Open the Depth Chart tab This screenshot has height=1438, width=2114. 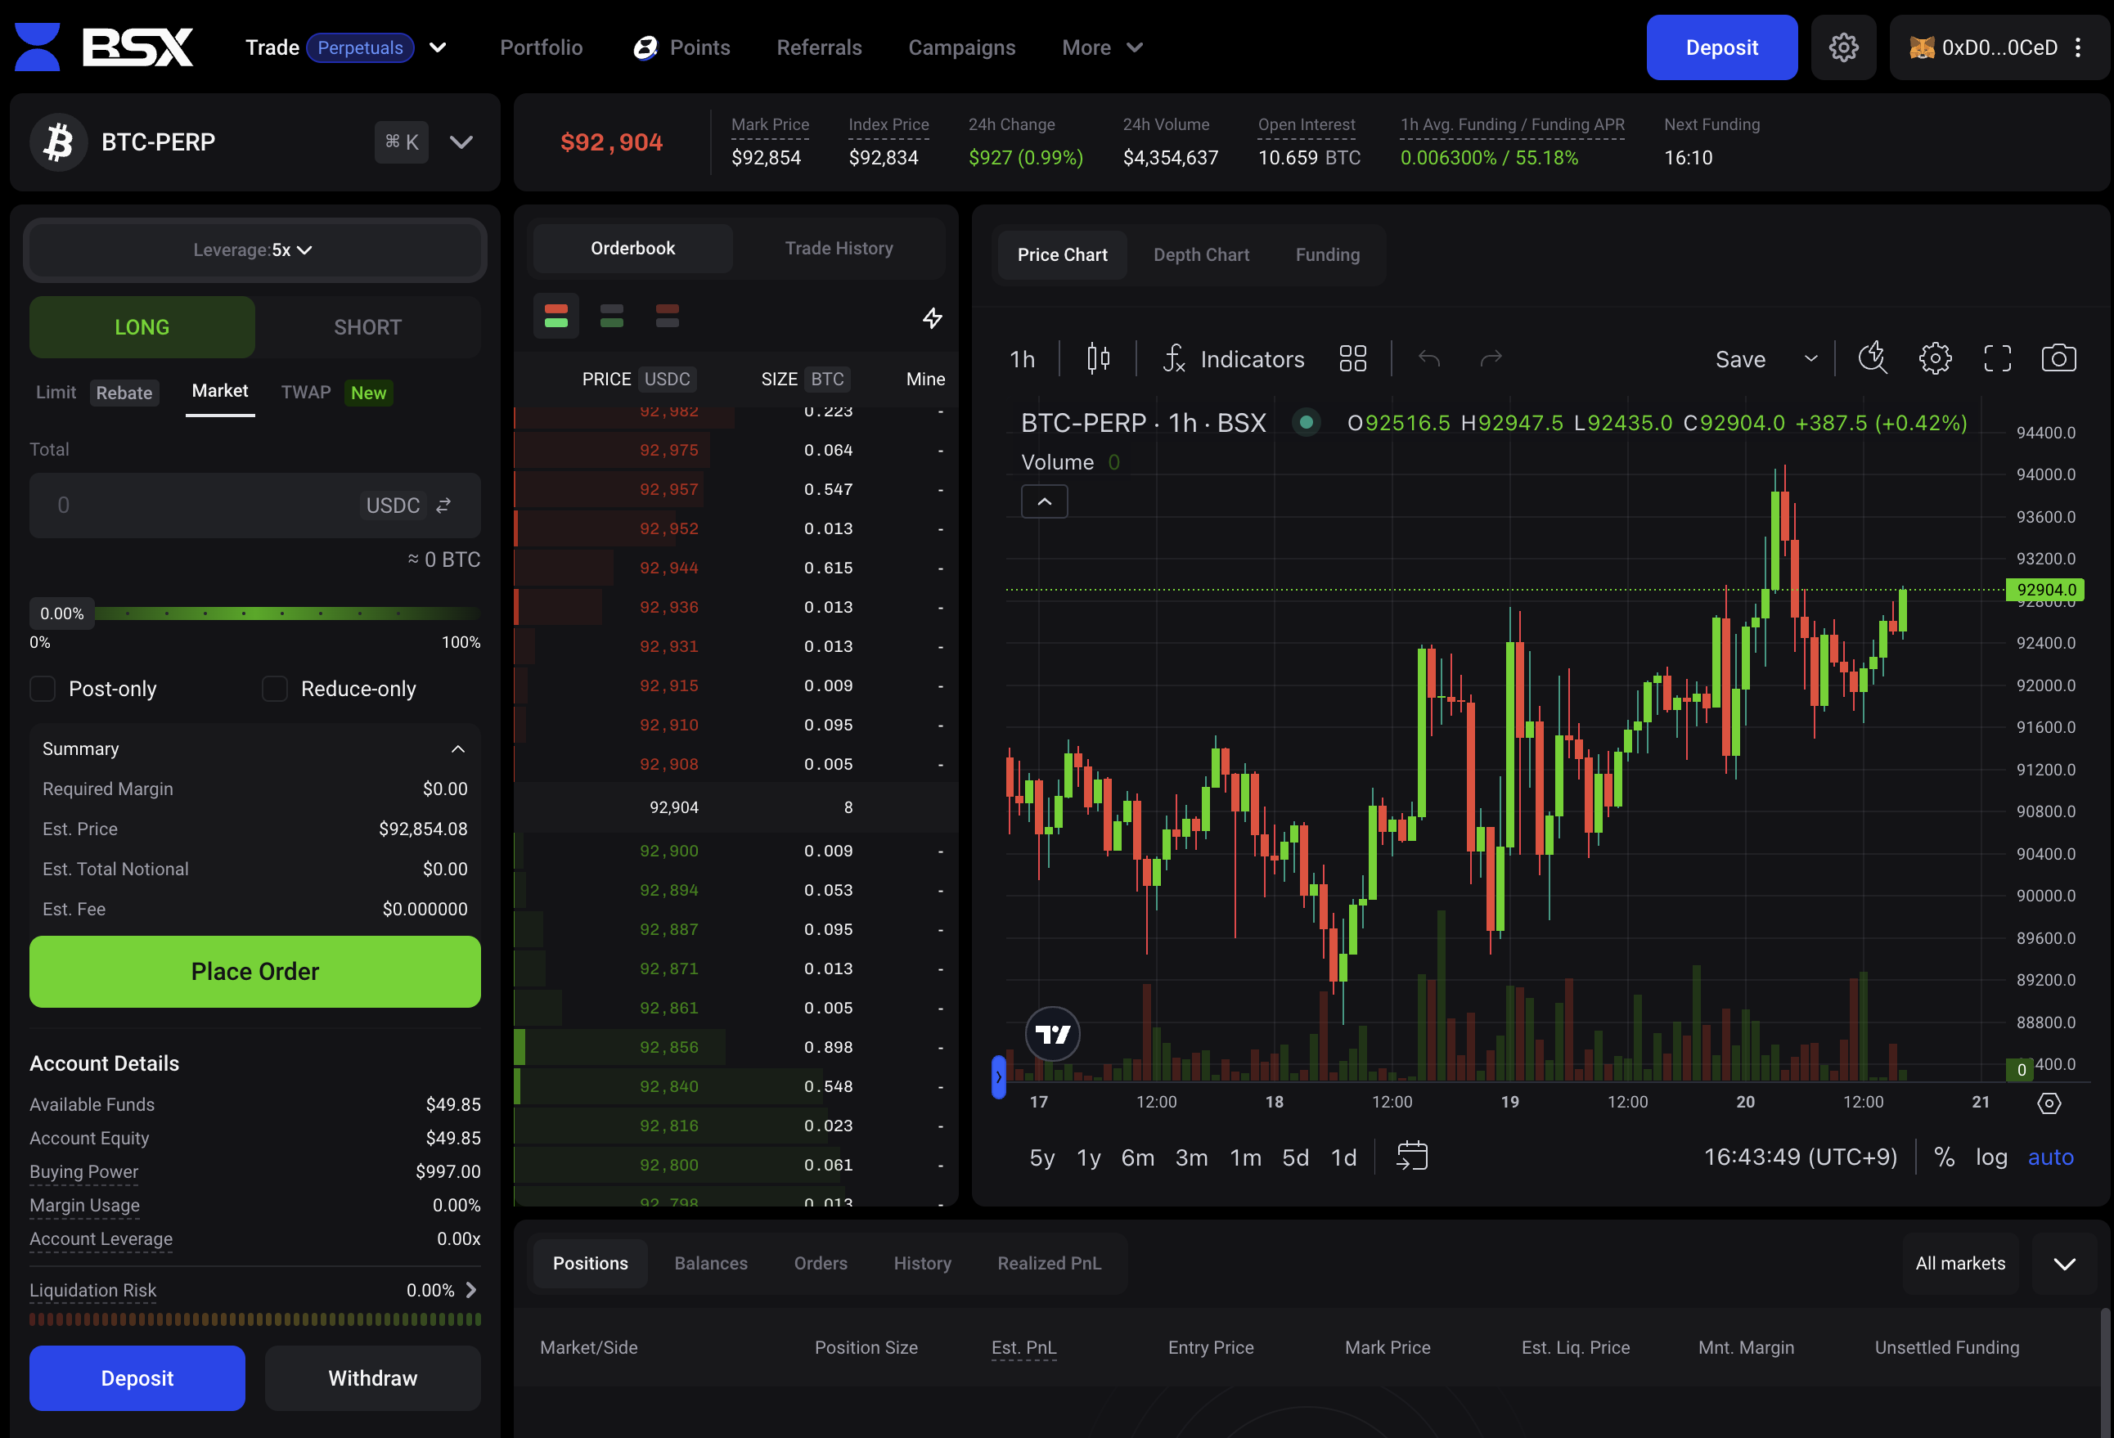1200,254
